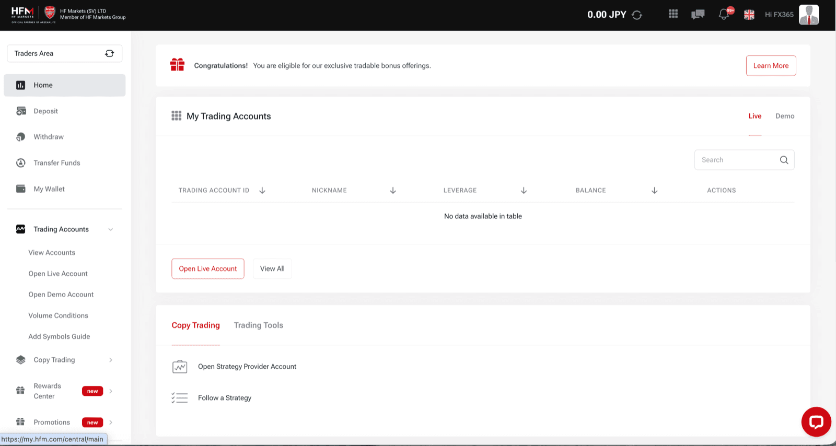Sort the Leverage column

coord(524,191)
